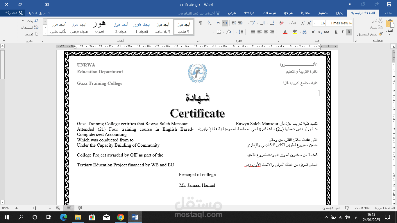Expand Borders dropdown arrow

point(214,32)
